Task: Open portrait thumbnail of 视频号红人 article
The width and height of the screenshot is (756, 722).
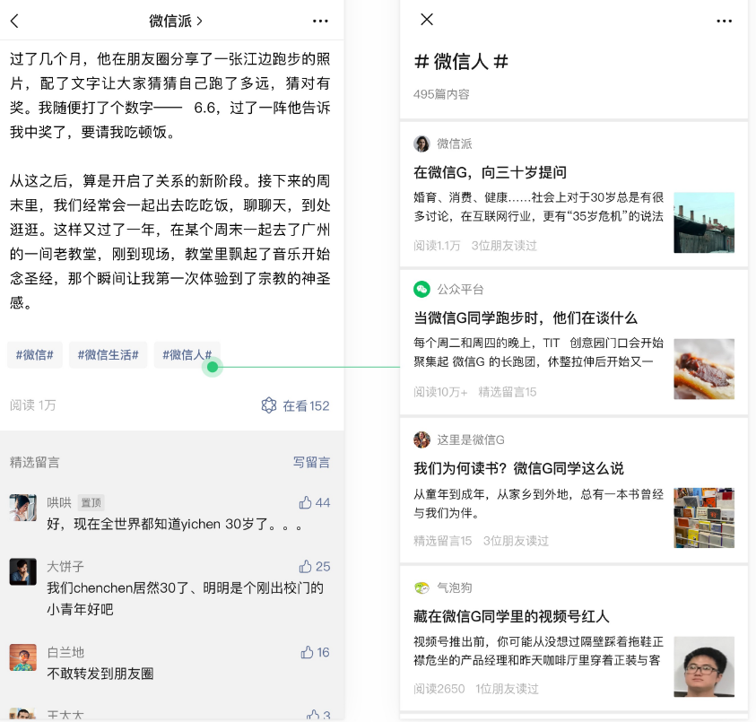Action: [704, 667]
